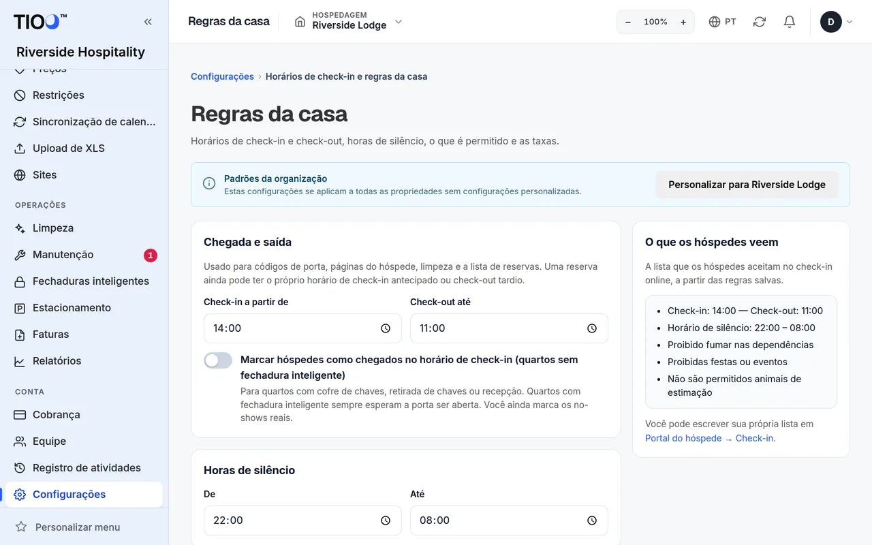
Task: Click the quiet hours De field showing 22:00
Action: coord(302,520)
